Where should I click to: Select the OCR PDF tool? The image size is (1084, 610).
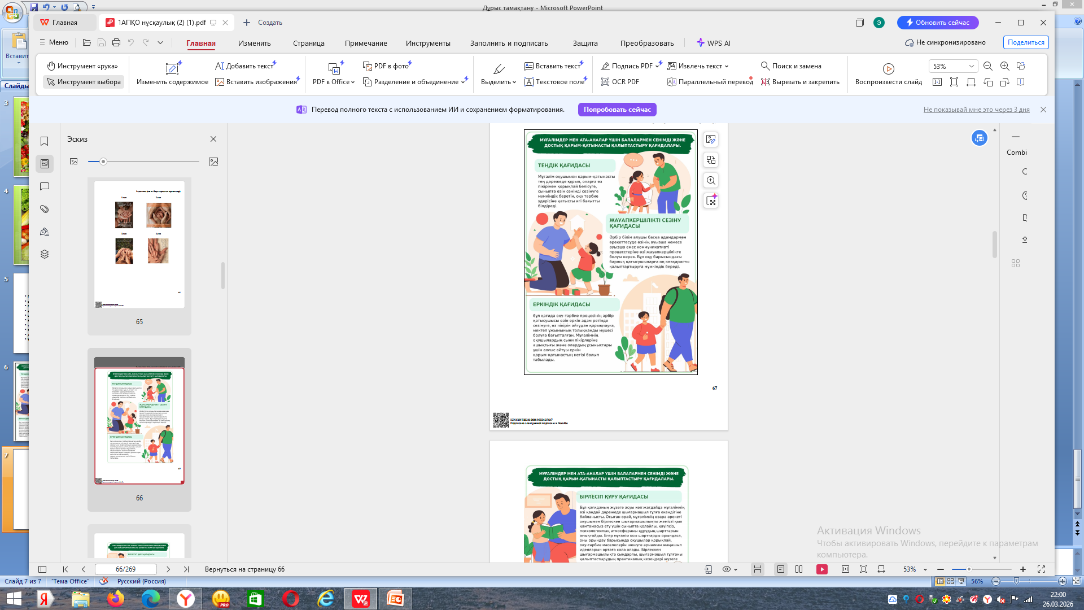coord(620,82)
